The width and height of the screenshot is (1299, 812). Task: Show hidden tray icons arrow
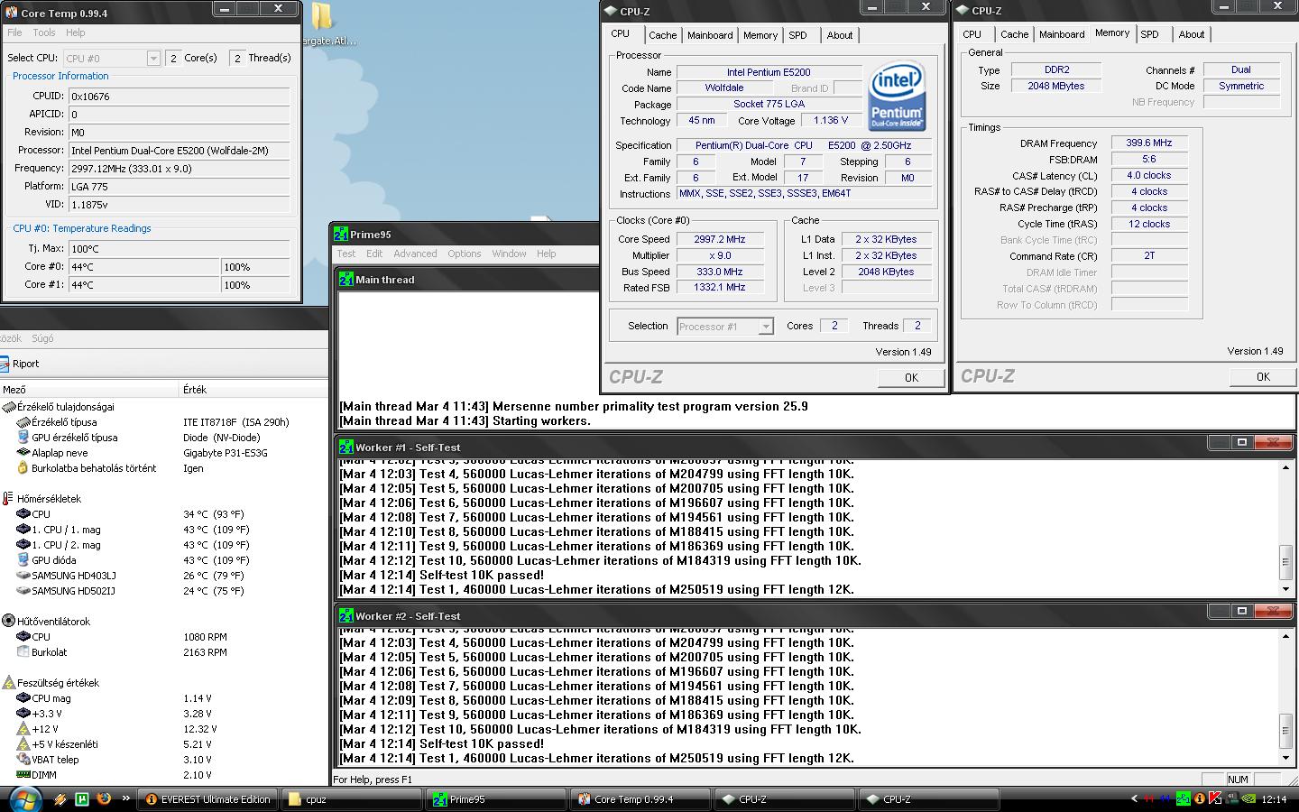[x=1134, y=799]
